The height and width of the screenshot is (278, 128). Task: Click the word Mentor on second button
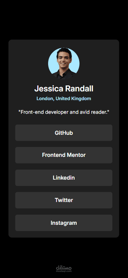(76, 155)
